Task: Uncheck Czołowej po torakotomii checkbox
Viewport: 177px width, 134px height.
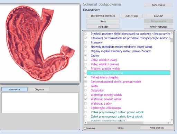Action: click(86, 38)
